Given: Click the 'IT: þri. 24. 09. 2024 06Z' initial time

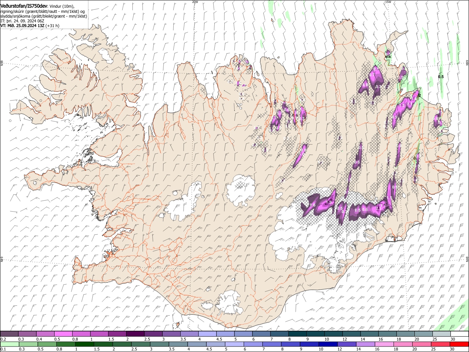Looking at the screenshot, I should tap(23, 21).
